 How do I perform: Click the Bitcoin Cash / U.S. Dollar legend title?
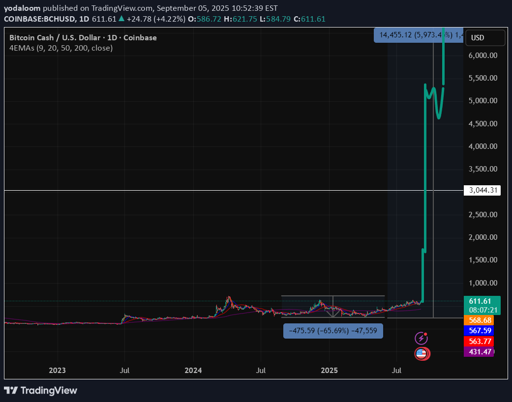pos(83,38)
